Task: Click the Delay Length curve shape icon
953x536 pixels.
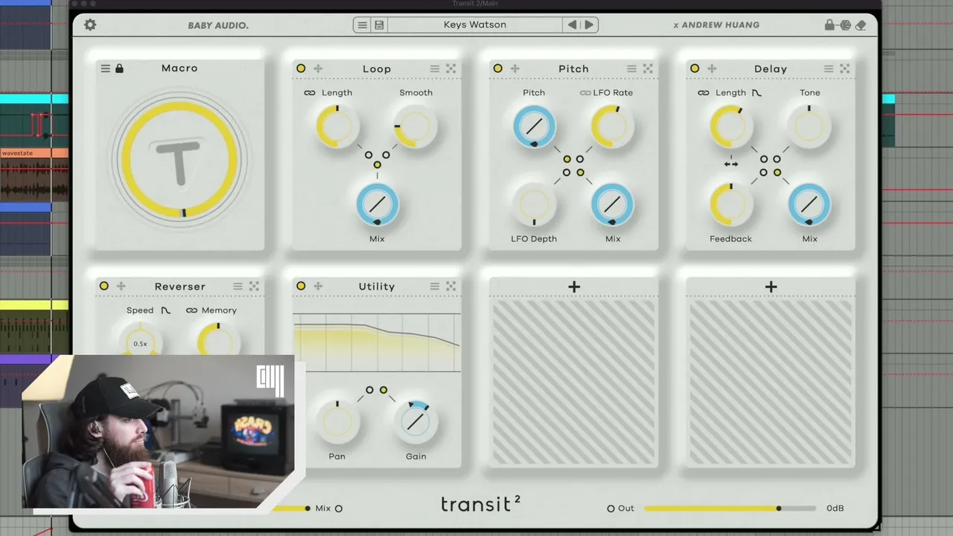Action: pos(756,93)
